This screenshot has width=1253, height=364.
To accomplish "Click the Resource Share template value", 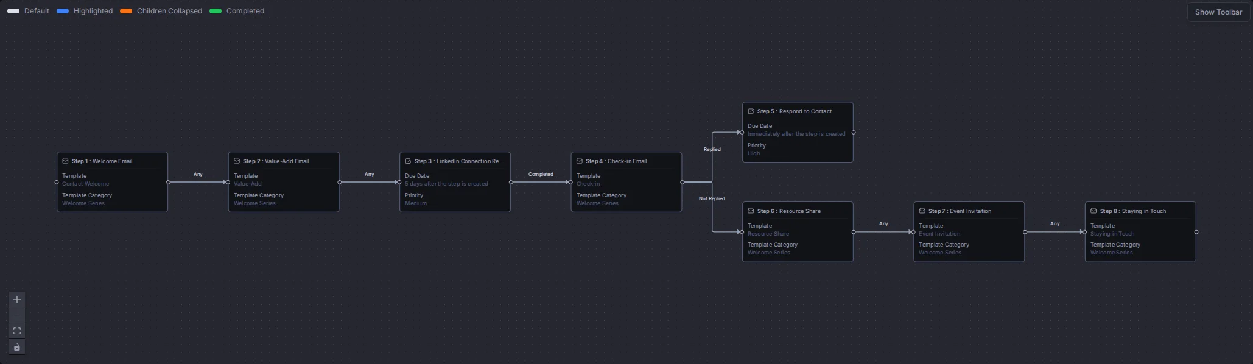I will 768,234.
